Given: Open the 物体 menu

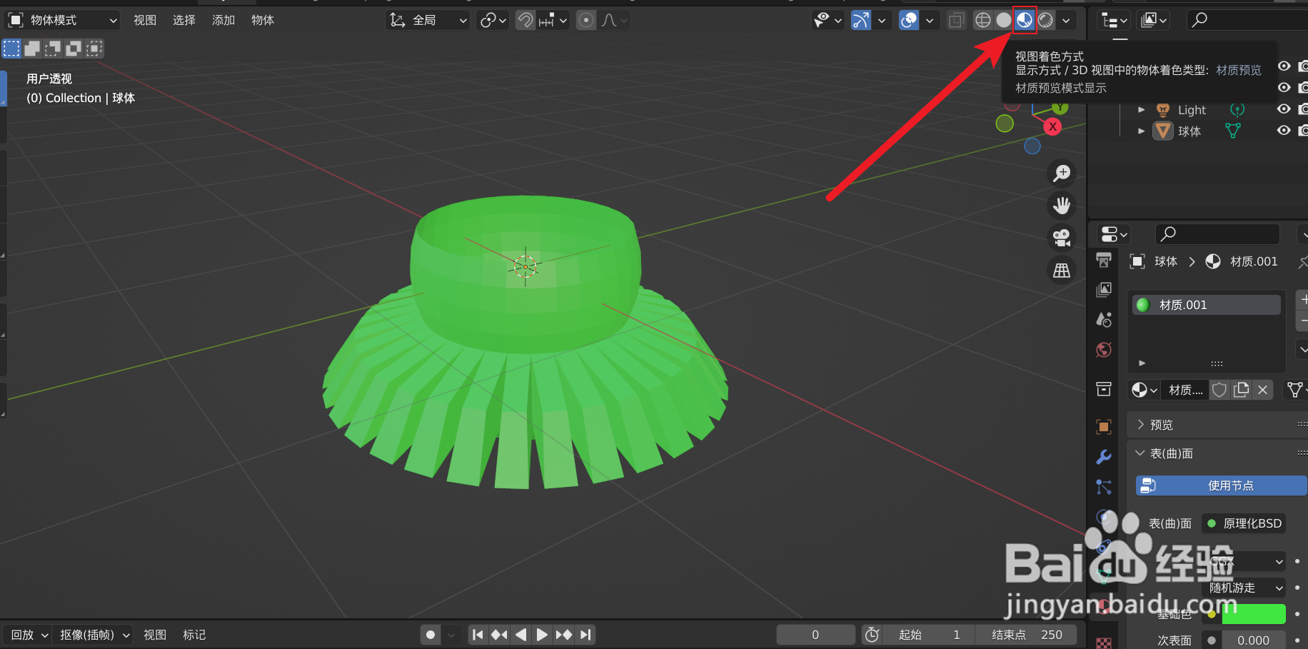Looking at the screenshot, I should [x=263, y=20].
